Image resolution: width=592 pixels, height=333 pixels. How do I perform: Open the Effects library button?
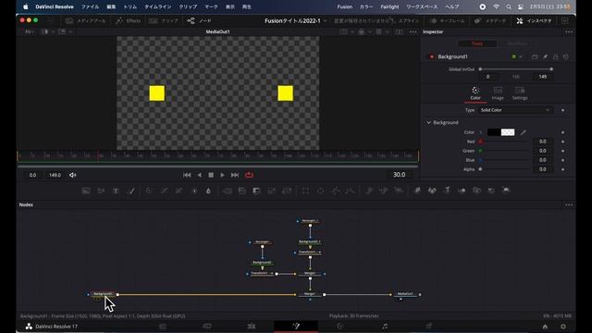pos(129,20)
